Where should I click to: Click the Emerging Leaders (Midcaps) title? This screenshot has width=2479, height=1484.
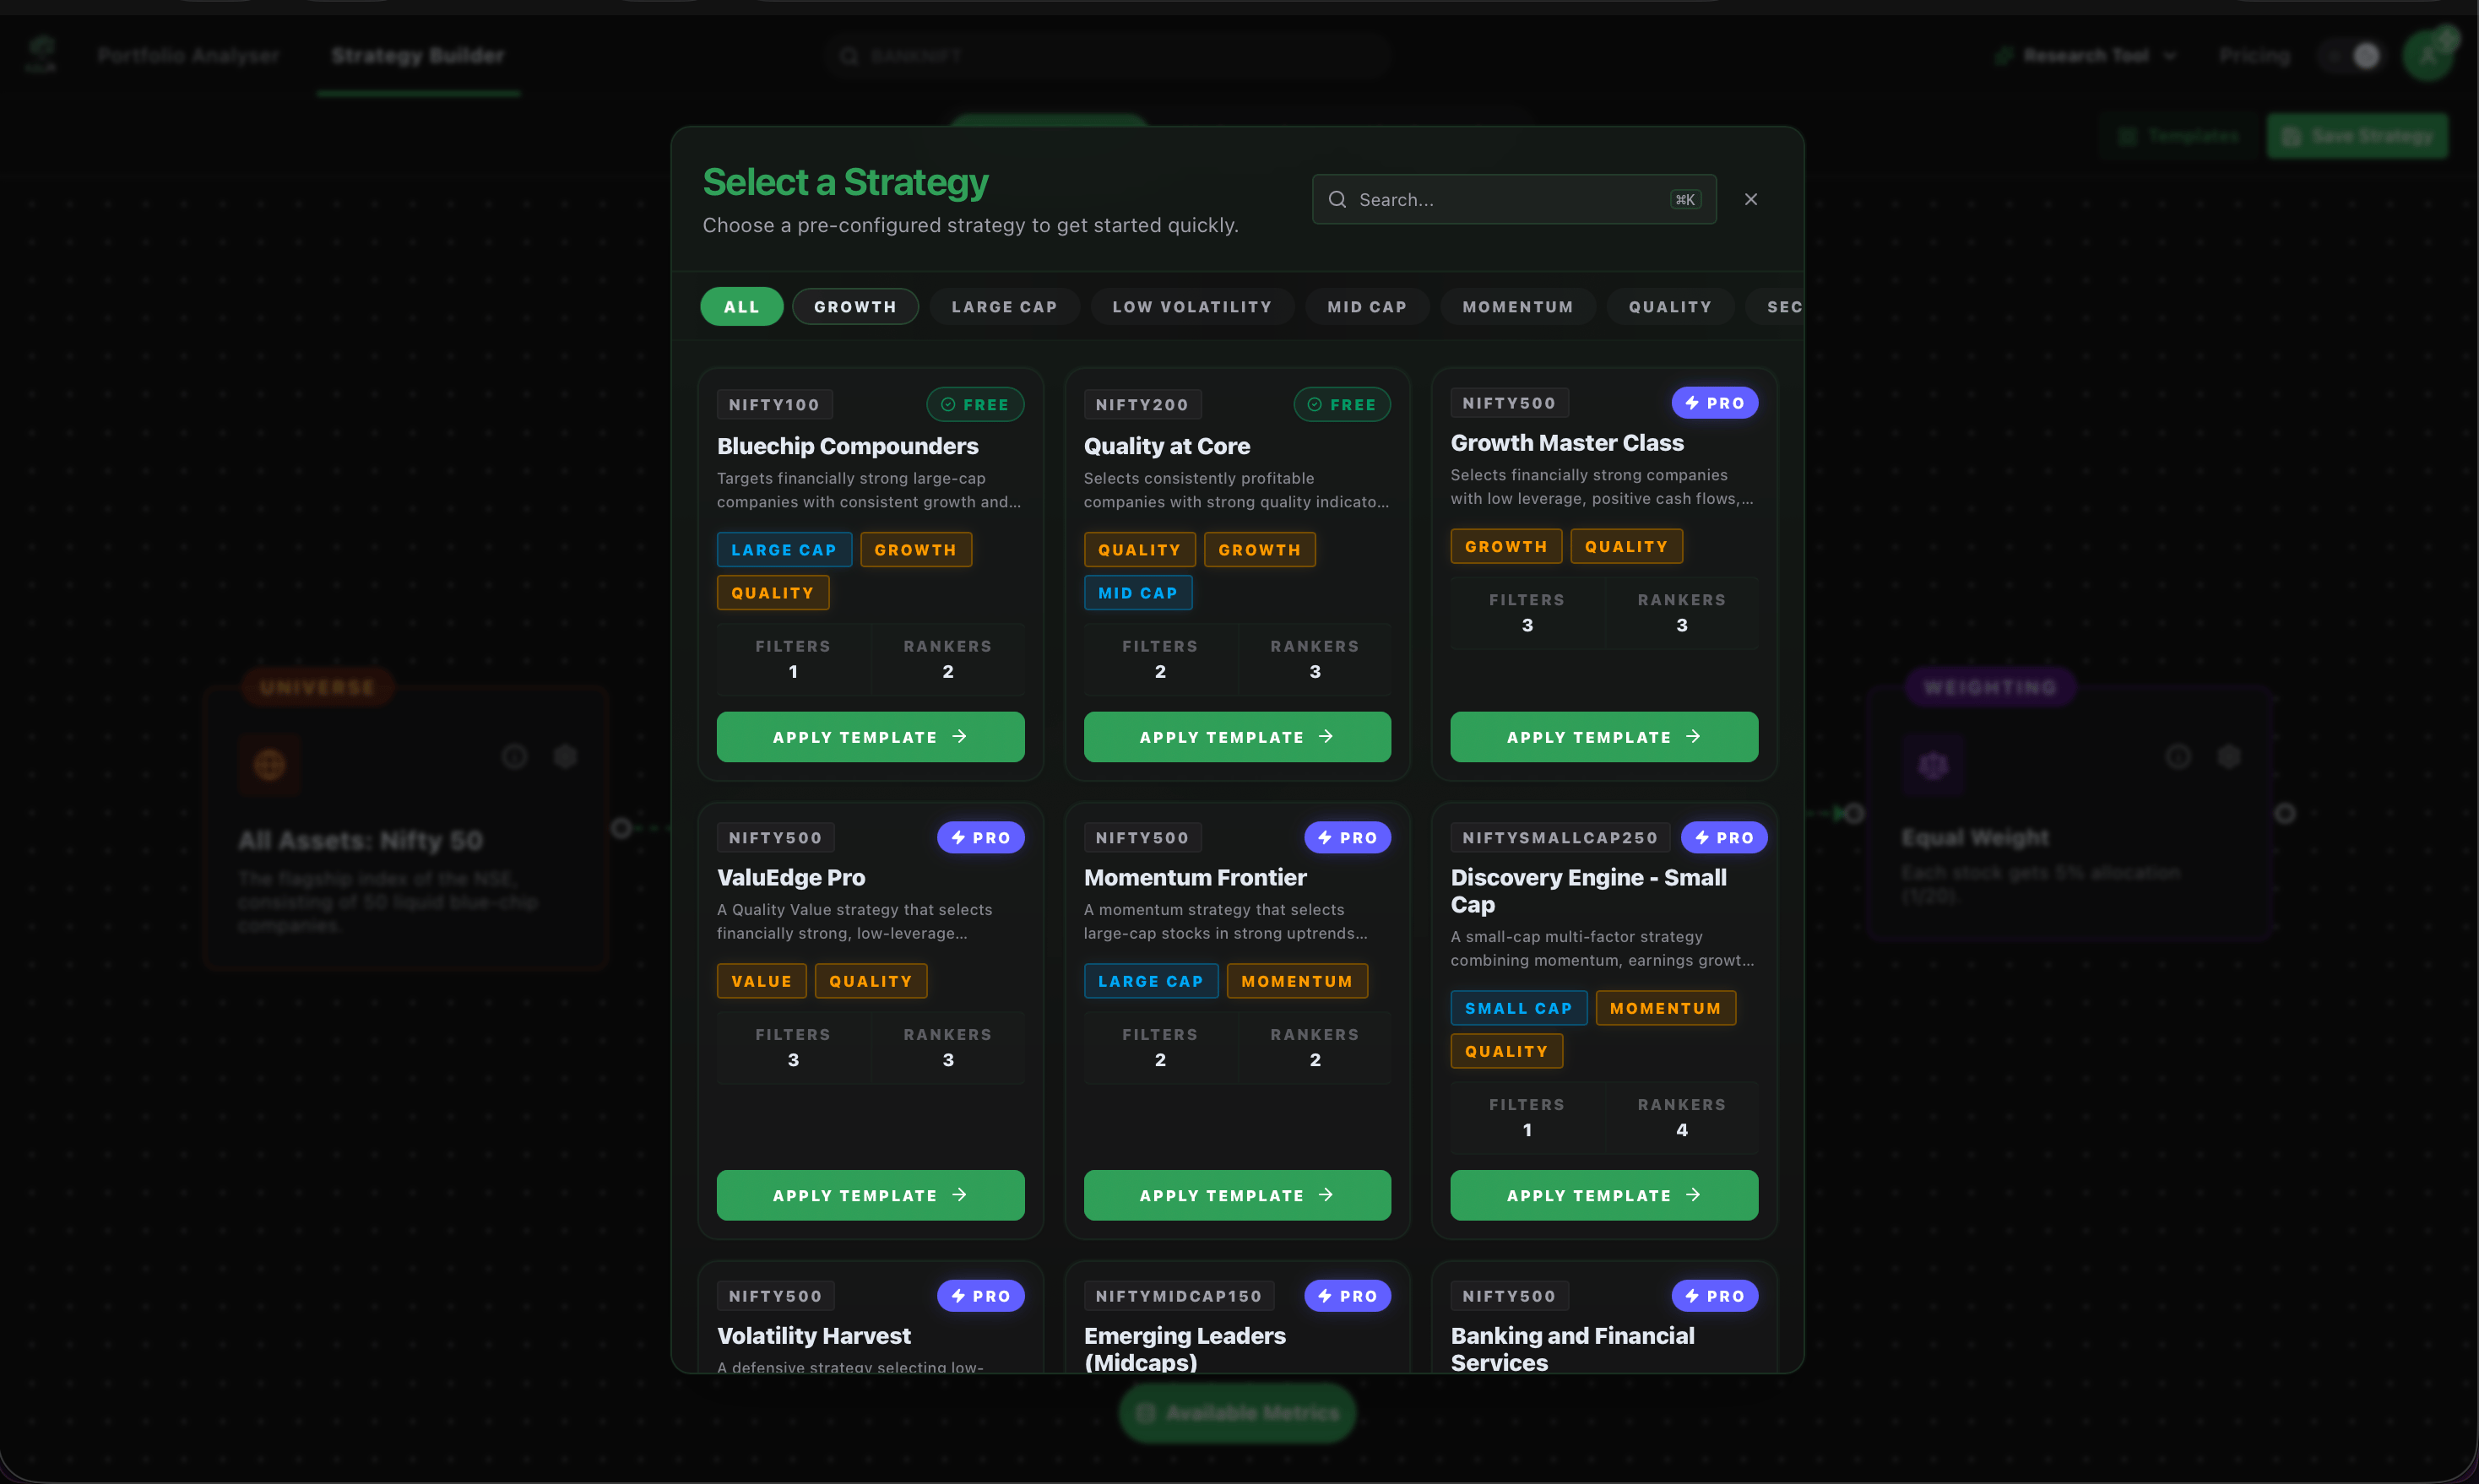[x=1184, y=1349]
